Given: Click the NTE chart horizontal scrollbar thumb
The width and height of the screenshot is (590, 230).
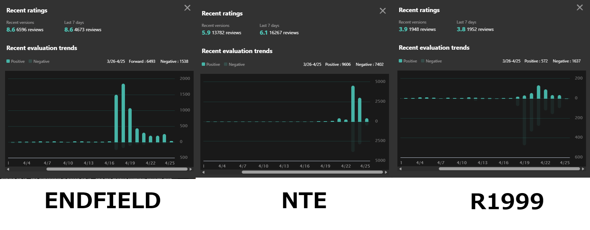Looking at the screenshot, I should 312,172.
